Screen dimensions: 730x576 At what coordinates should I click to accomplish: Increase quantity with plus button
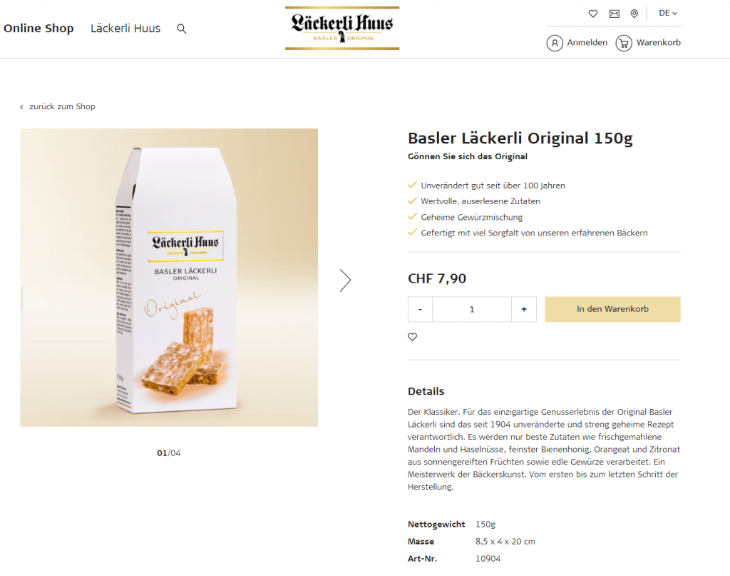pos(524,309)
